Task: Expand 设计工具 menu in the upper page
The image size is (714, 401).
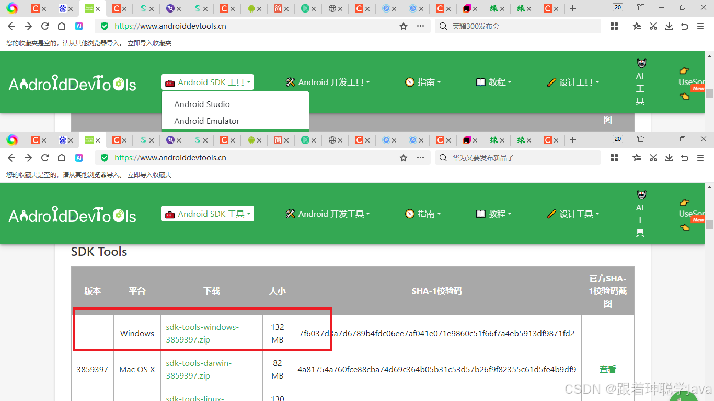Action: click(573, 82)
